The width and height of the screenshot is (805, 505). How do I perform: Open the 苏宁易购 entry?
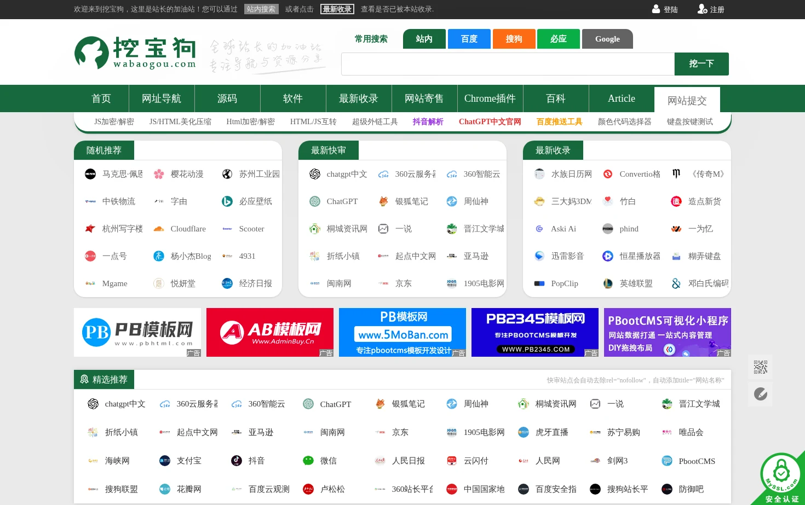[x=615, y=432]
